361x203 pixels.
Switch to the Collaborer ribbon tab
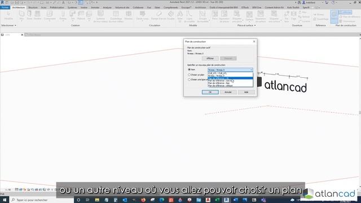(x=138, y=7)
